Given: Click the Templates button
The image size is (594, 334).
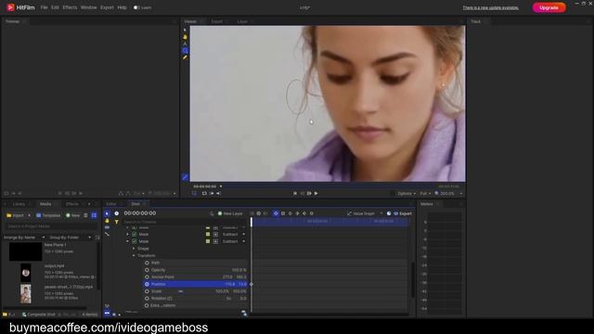Looking at the screenshot, I should [48, 215].
